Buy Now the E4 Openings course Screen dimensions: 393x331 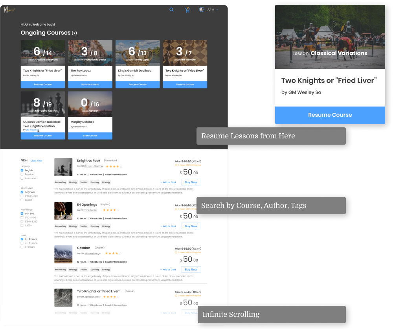[191, 226]
